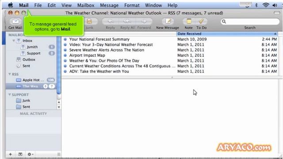Open the View menu
The height and width of the screenshot is (159, 283).
tap(67, 5)
